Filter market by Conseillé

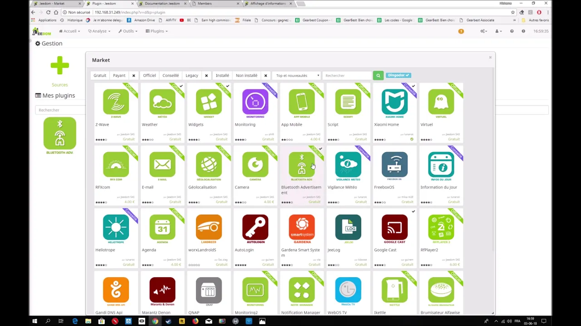171,76
